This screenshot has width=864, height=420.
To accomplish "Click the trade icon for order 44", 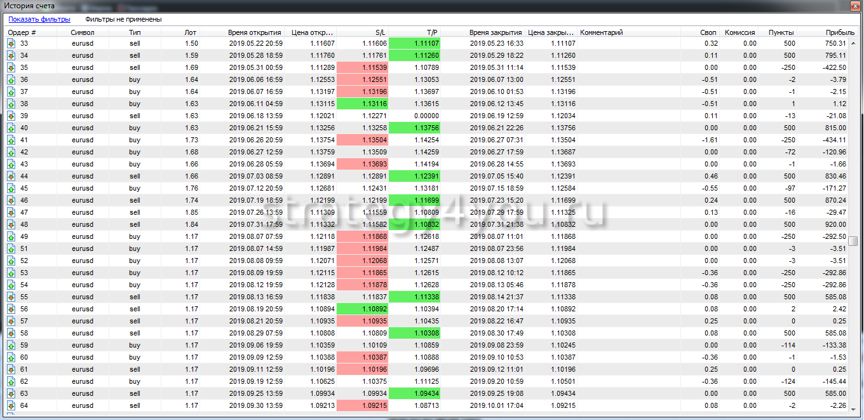I will pyautogui.click(x=11, y=176).
